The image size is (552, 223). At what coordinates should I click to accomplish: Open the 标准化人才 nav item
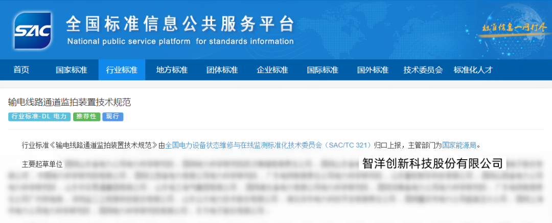point(473,69)
